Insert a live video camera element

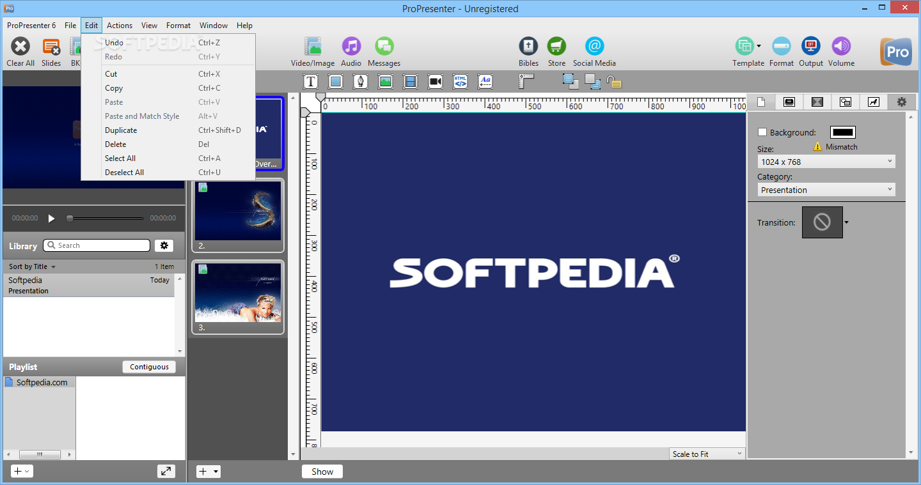click(436, 81)
